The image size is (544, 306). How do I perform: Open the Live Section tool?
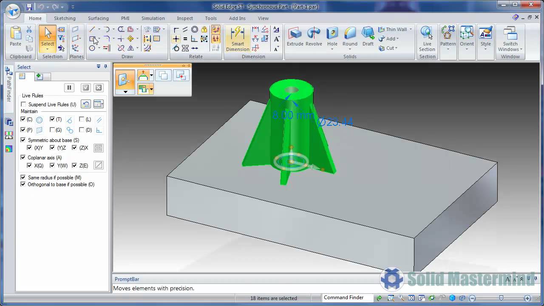click(x=427, y=39)
